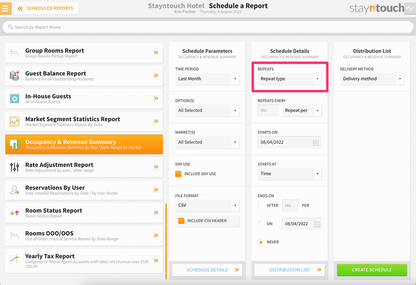Select the After radio button
The image size is (416, 285).
pyautogui.click(x=260, y=206)
